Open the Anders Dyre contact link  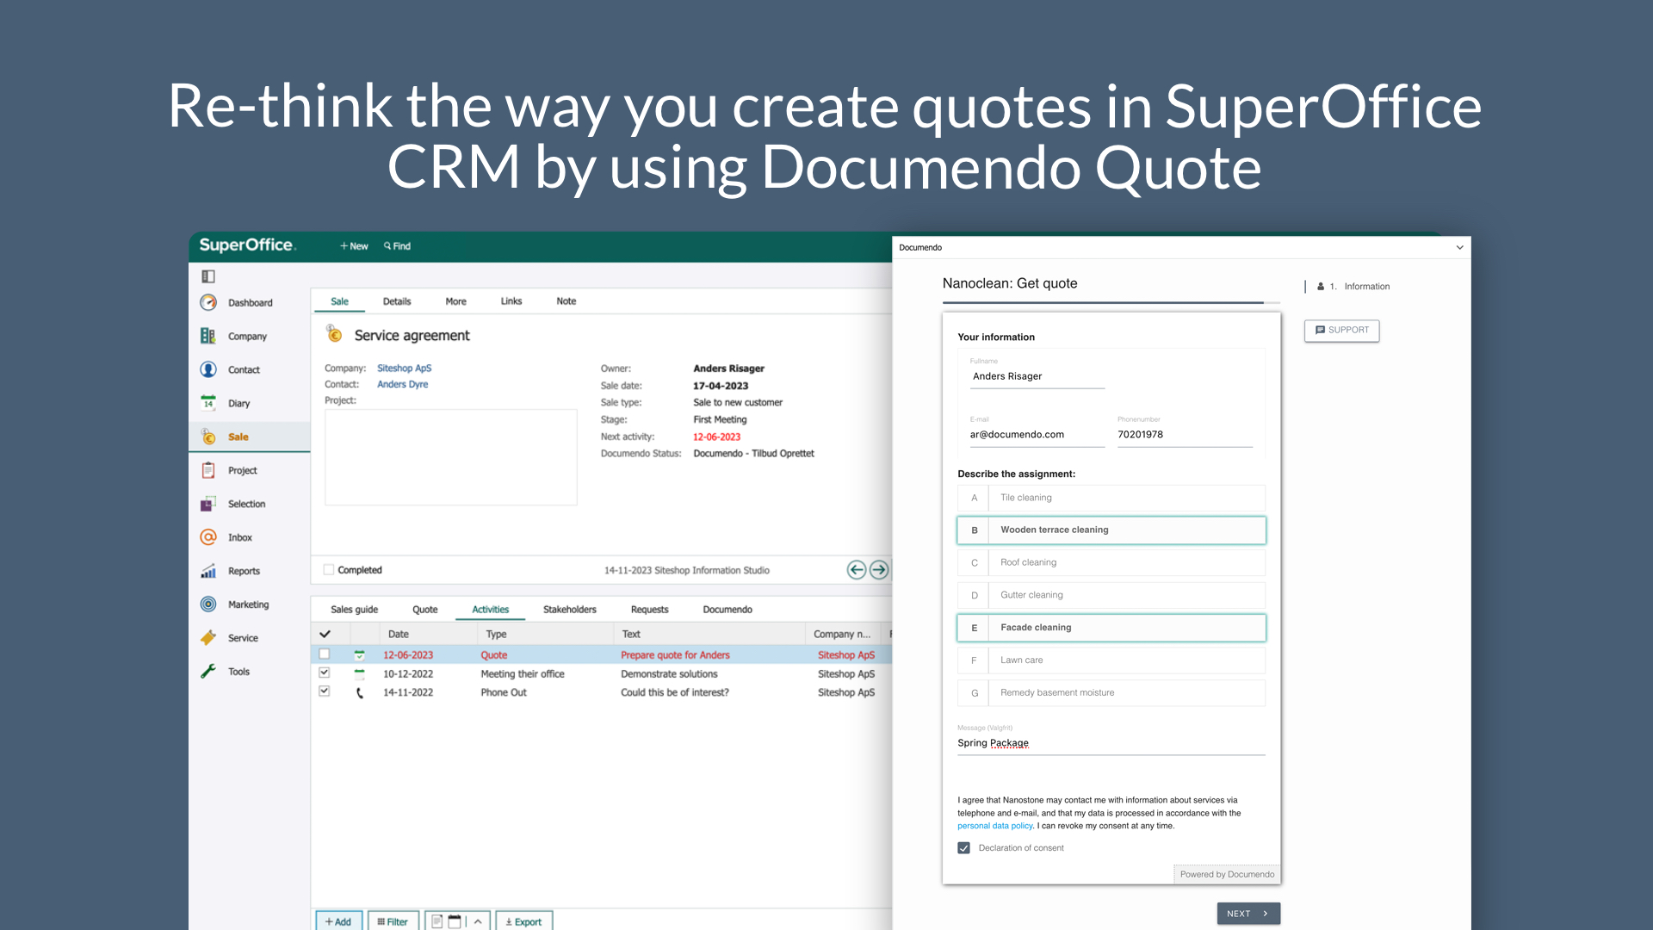[402, 385]
